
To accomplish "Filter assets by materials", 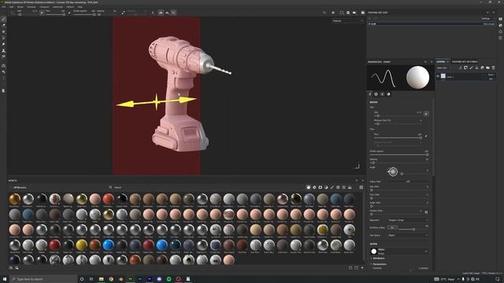I will coord(308,187).
